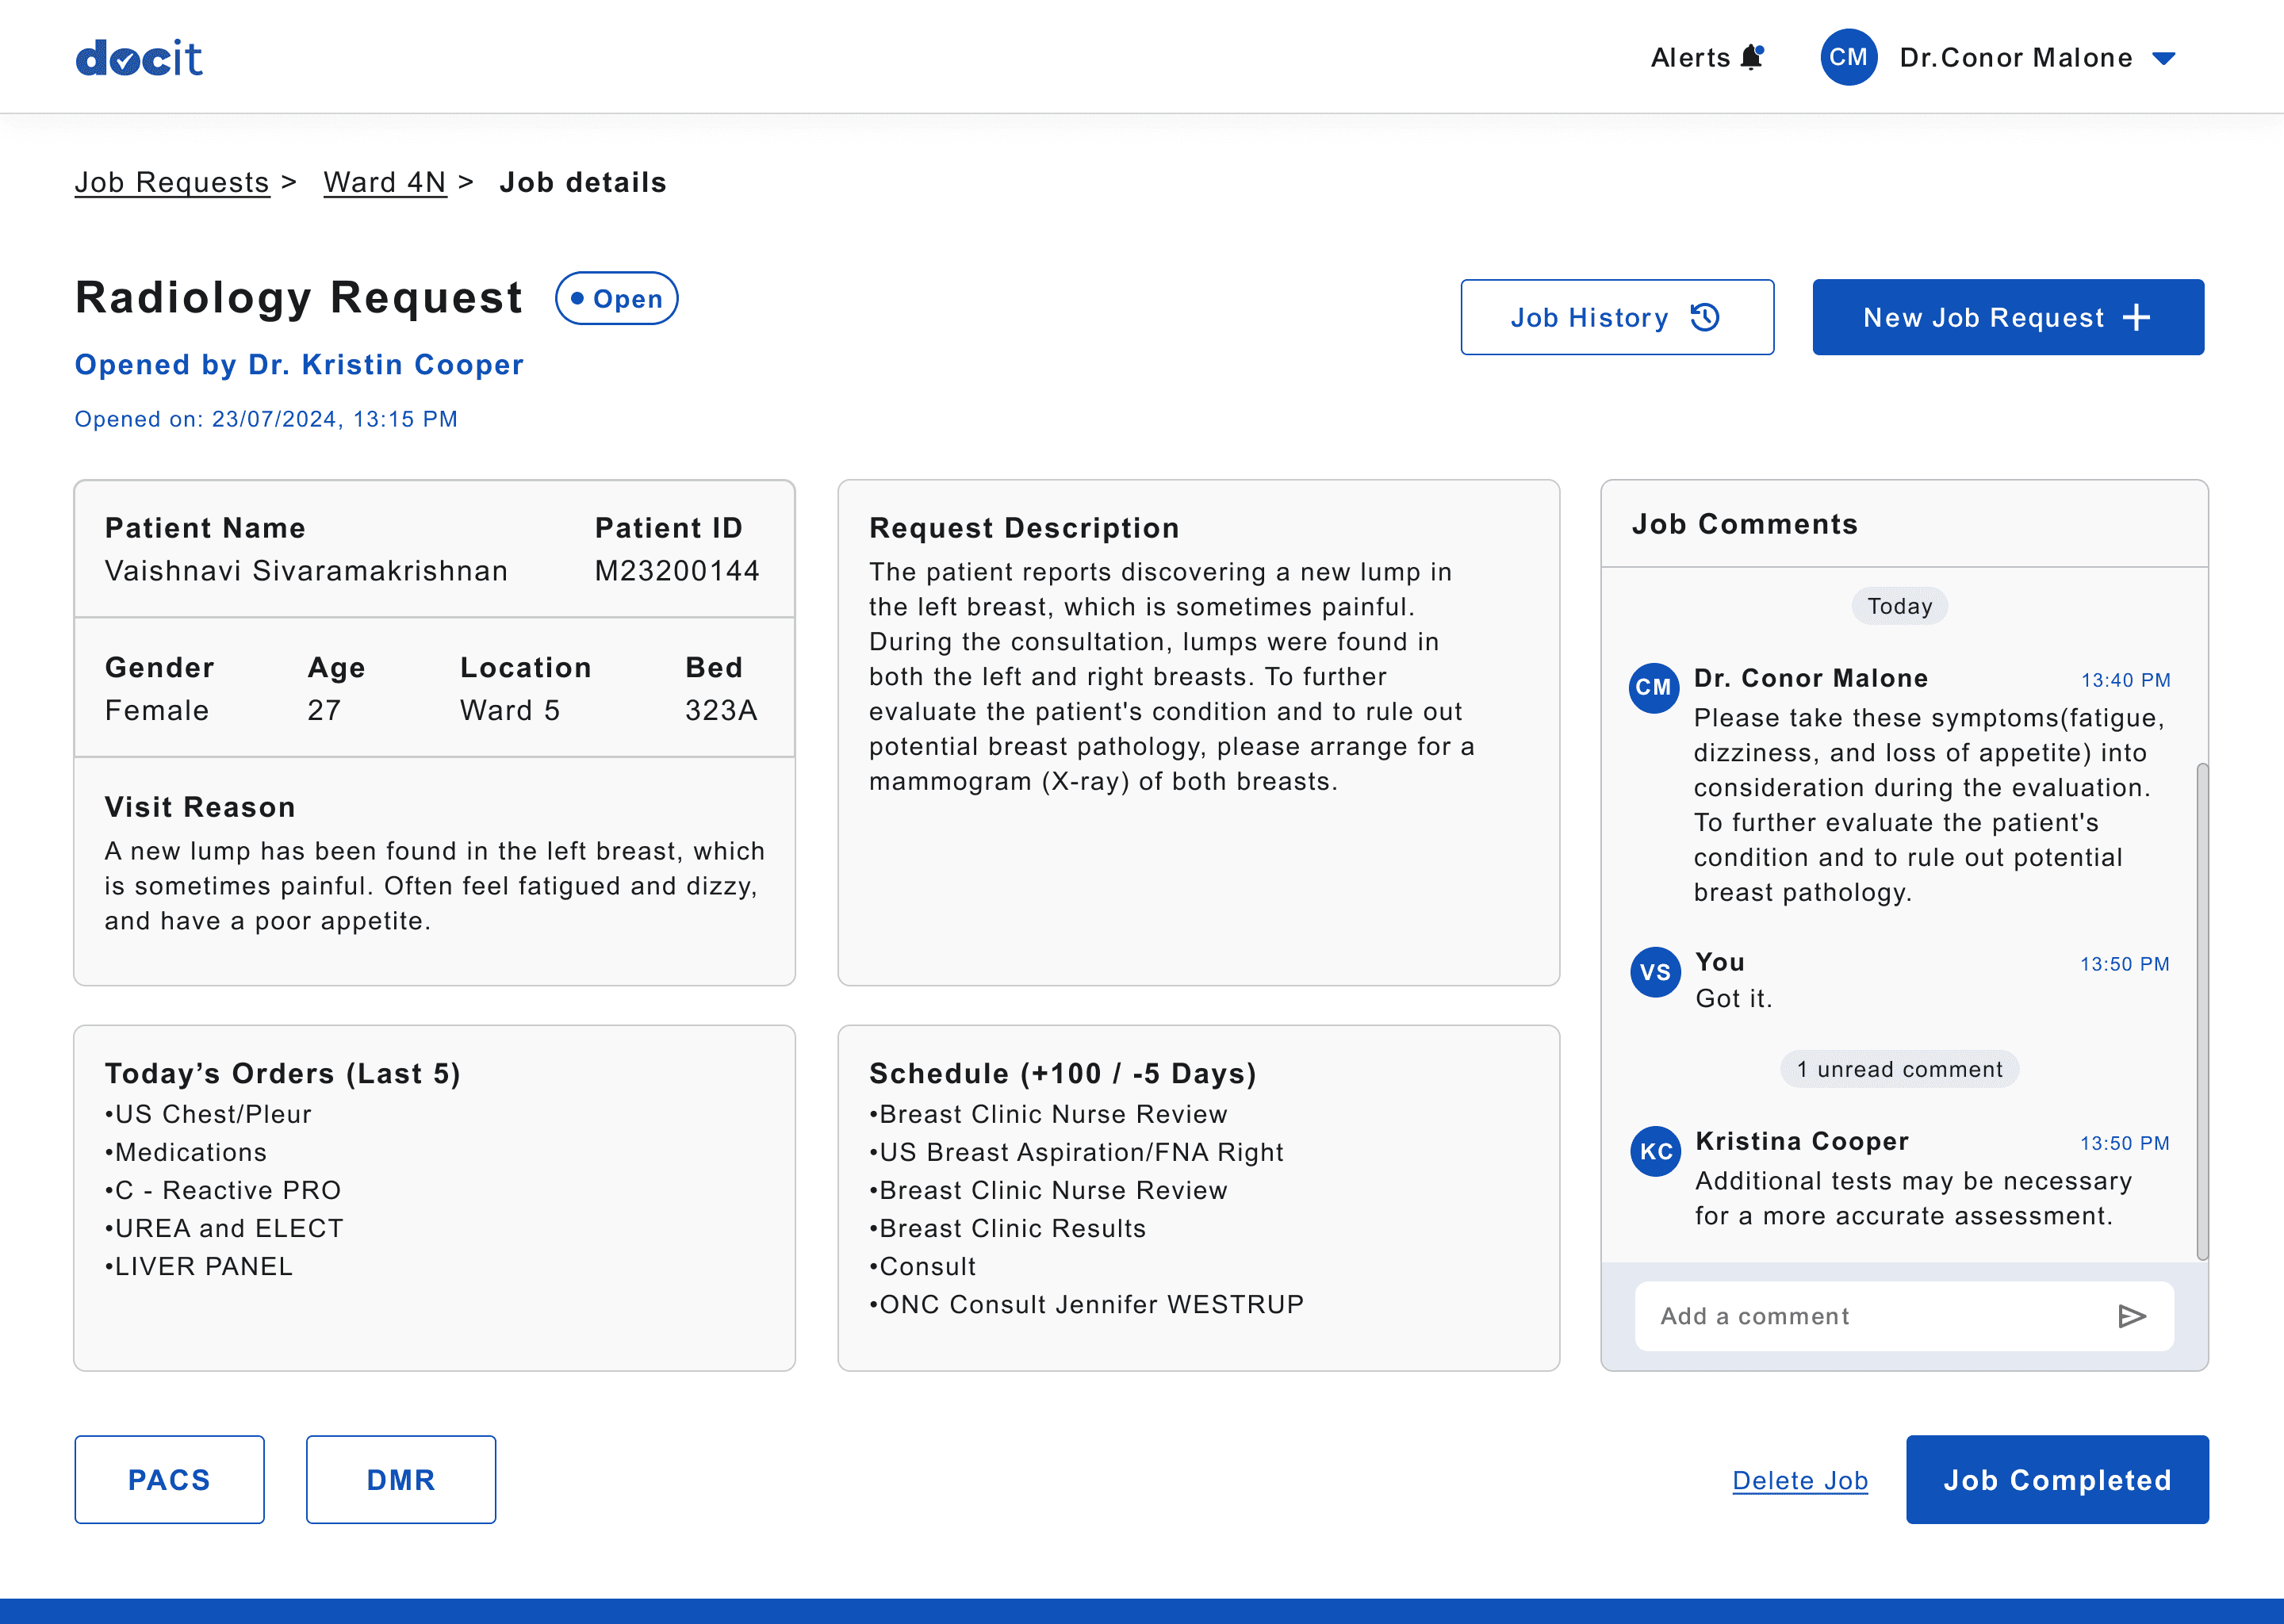
Task: Click Dr. Conor Malone's comment avatar
Action: point(1653,687)
